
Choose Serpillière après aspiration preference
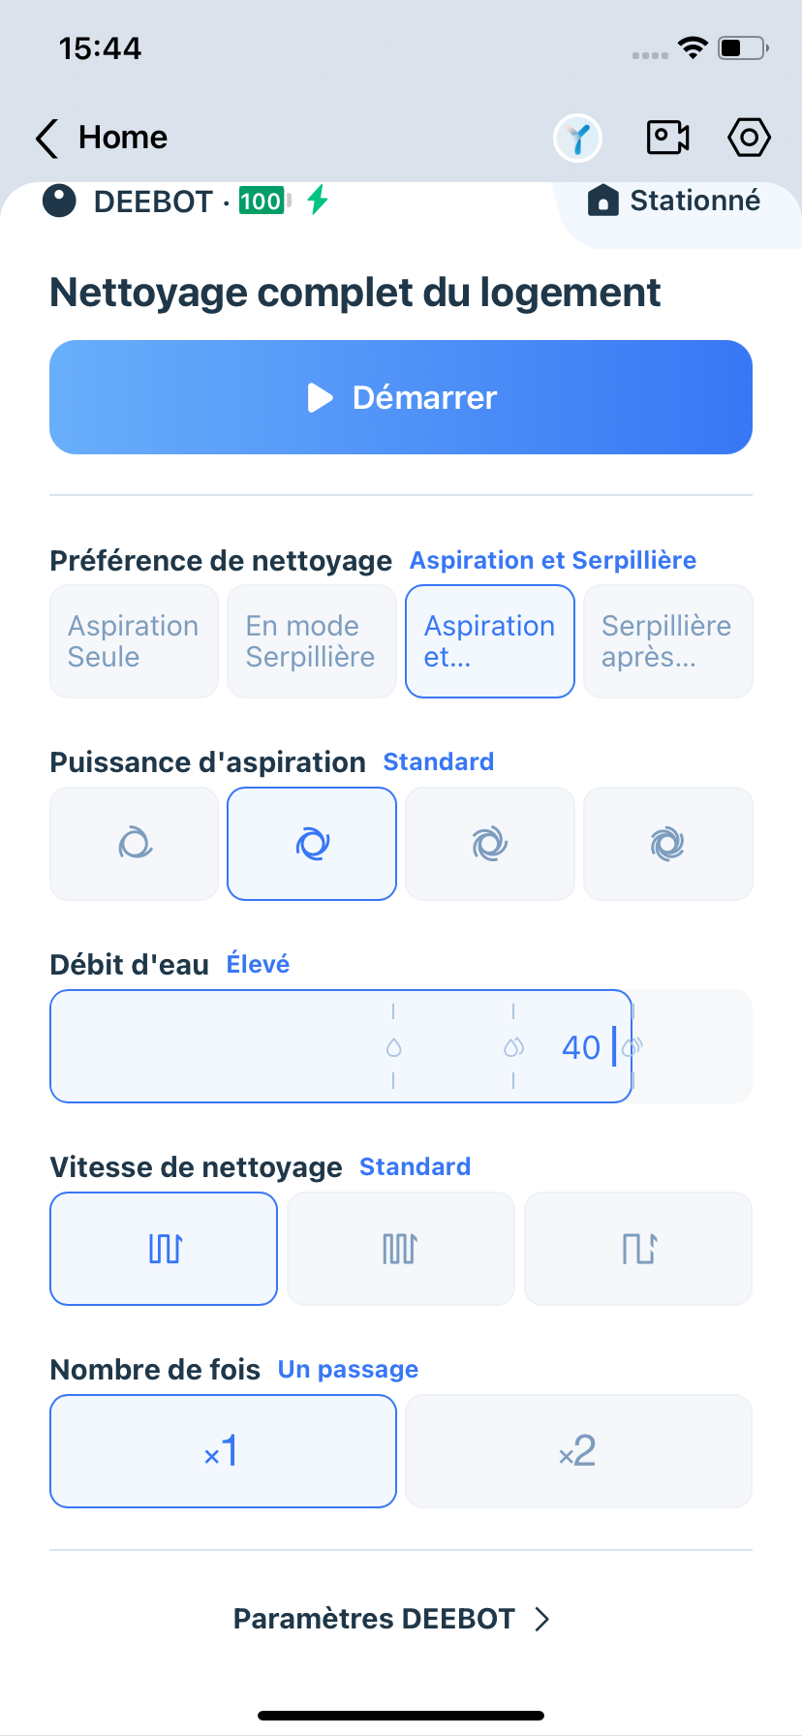667,641
